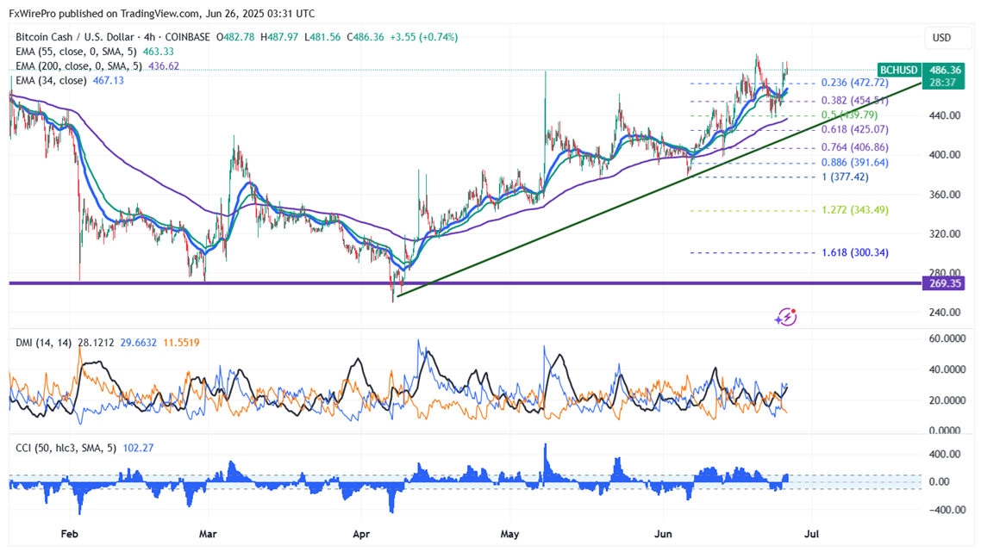This screenshot has height=552, width=981.
Task: Select the BCHUSD price label tag
Action: [899, 70]
